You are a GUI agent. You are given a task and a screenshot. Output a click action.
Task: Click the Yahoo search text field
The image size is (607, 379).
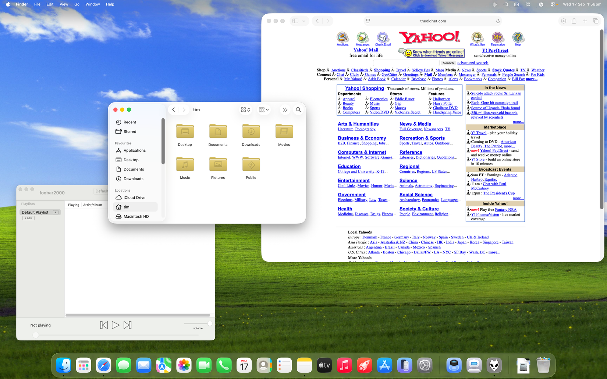[406, 63]
